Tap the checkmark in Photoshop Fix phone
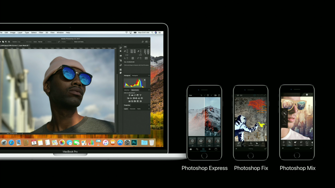The width and height of the screenshot is (335, 188). (x=265, y=149)
